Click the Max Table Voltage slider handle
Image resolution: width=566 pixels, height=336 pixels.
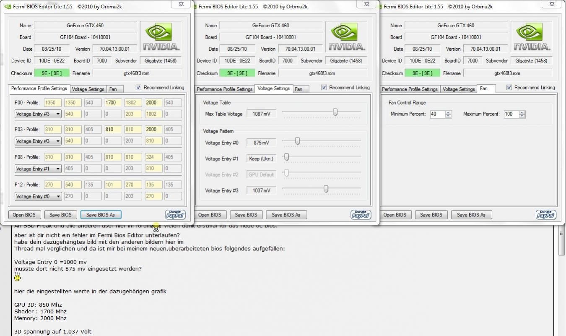pyautogui.click(x=335, y=112)
